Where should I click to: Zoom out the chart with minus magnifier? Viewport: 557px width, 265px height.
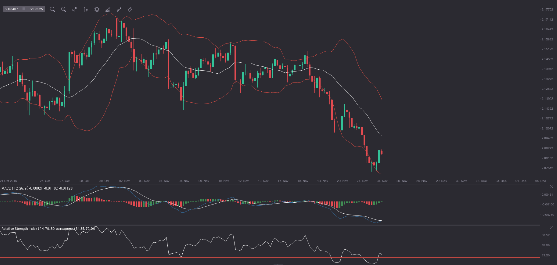[53, 9]
